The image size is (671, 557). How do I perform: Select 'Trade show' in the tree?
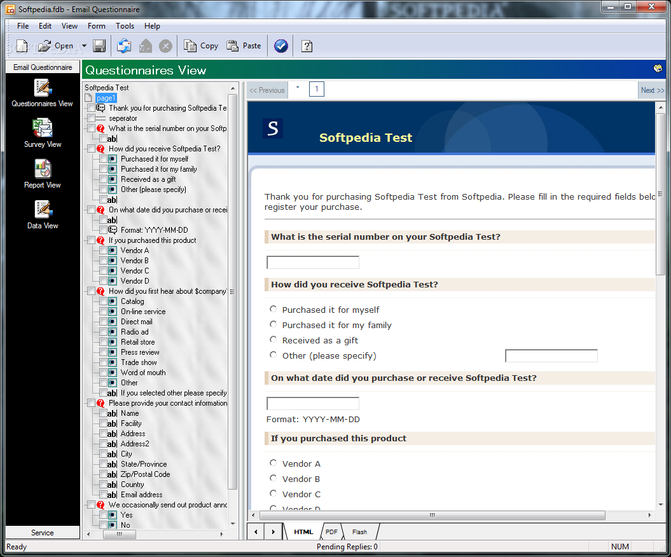pyautogui.click(x=139, y=362)
